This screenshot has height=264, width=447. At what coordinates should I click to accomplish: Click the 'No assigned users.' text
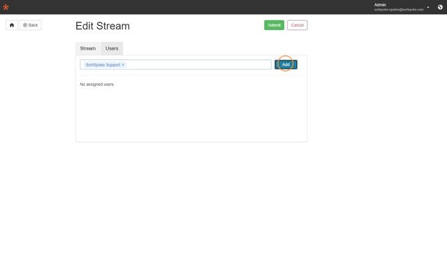(x=97, y=85)
